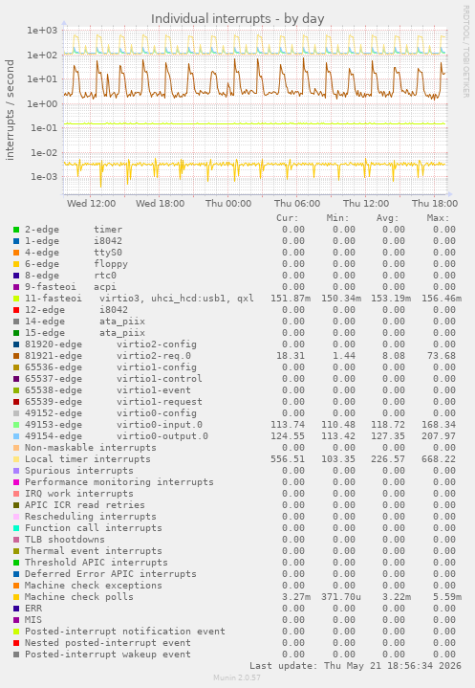Click the virtio0-output.0 legend entry

click(x=162, y=436)
